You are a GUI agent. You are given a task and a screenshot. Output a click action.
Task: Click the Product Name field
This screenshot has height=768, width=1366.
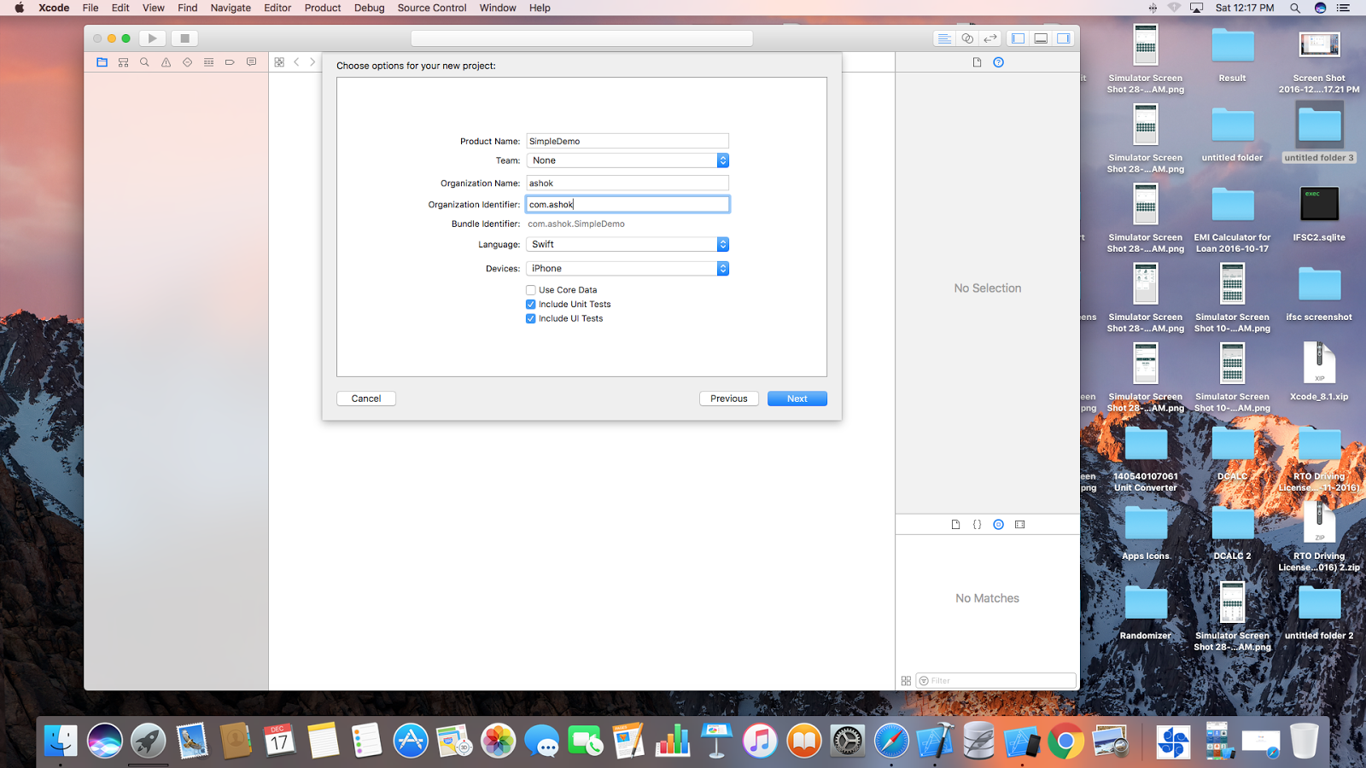(628, 142)
